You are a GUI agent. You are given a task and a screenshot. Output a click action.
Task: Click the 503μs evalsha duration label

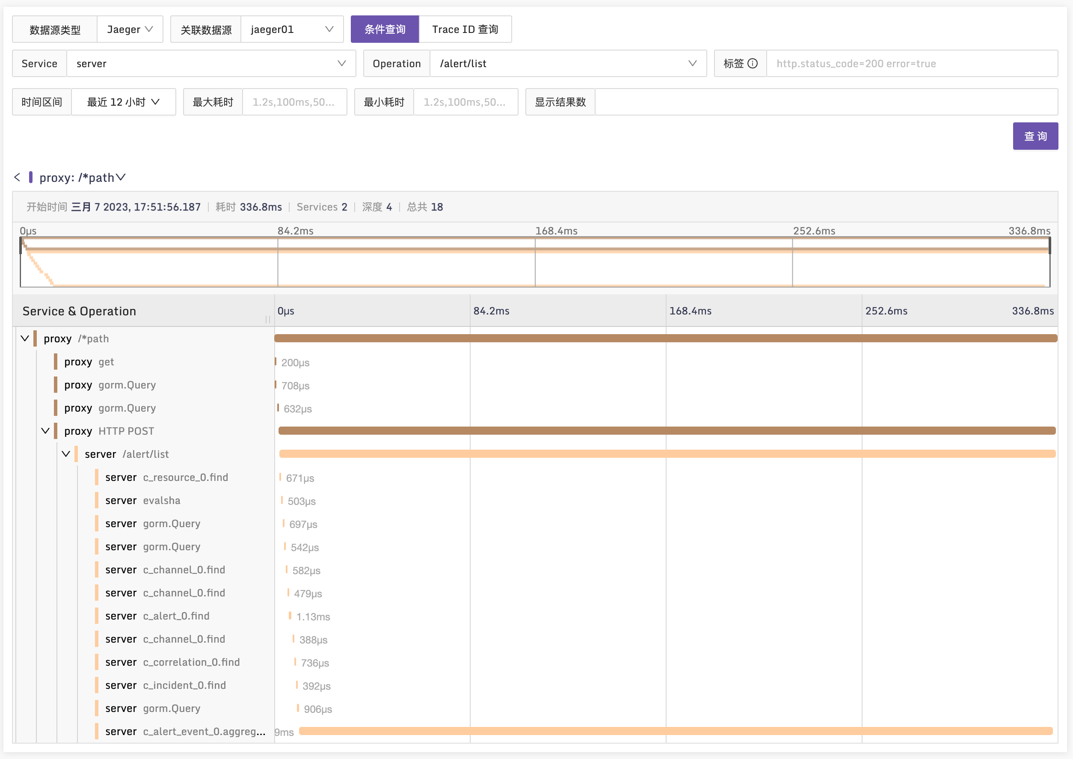point(302,501)
